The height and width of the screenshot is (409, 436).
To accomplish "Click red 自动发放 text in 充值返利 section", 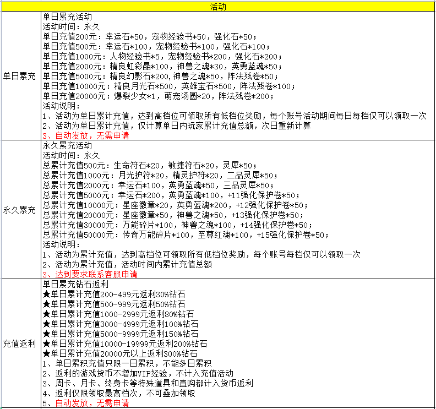I will coord(72,403).
